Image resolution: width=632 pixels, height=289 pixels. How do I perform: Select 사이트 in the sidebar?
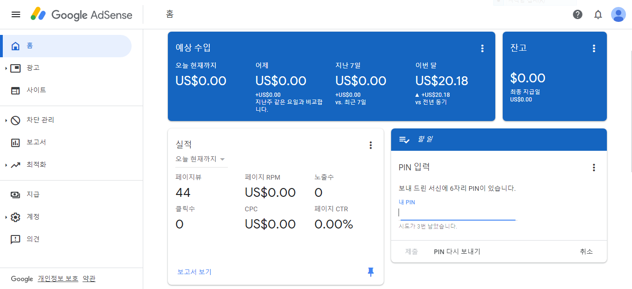(x=66, y=90)
